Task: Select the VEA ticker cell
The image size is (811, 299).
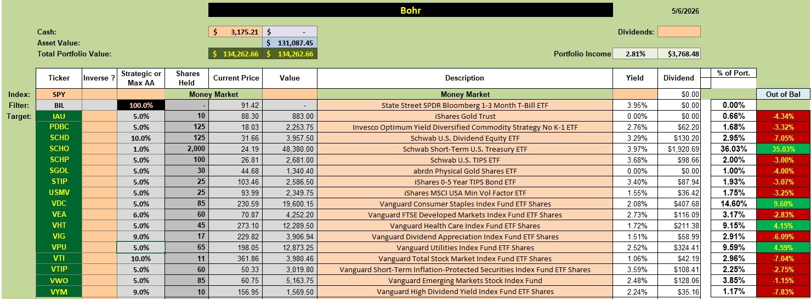Action: [x=59, y=215]
